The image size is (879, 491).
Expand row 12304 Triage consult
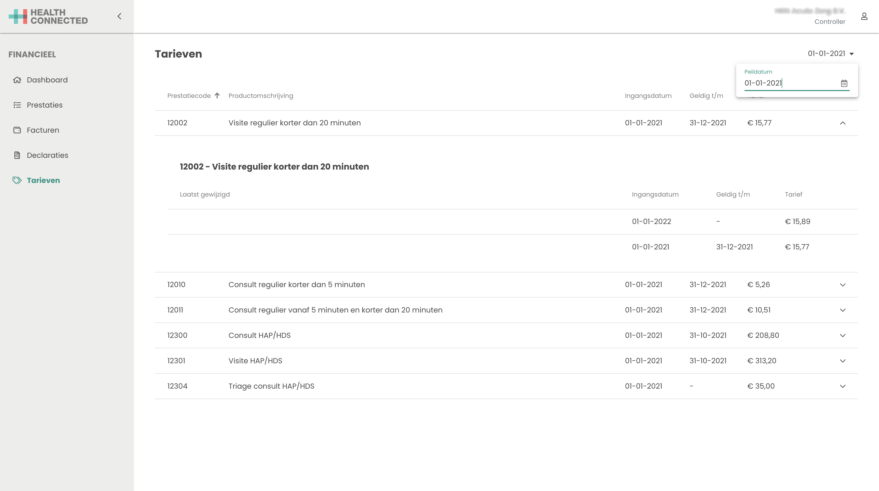(842, 386)
